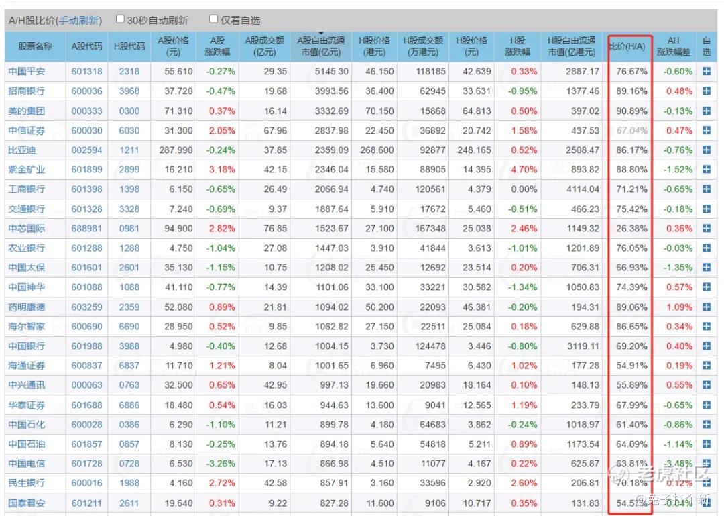Sort by H股价格(元) column header
The width and height of the screenshot is (724, 516).
tap(471, 46)
